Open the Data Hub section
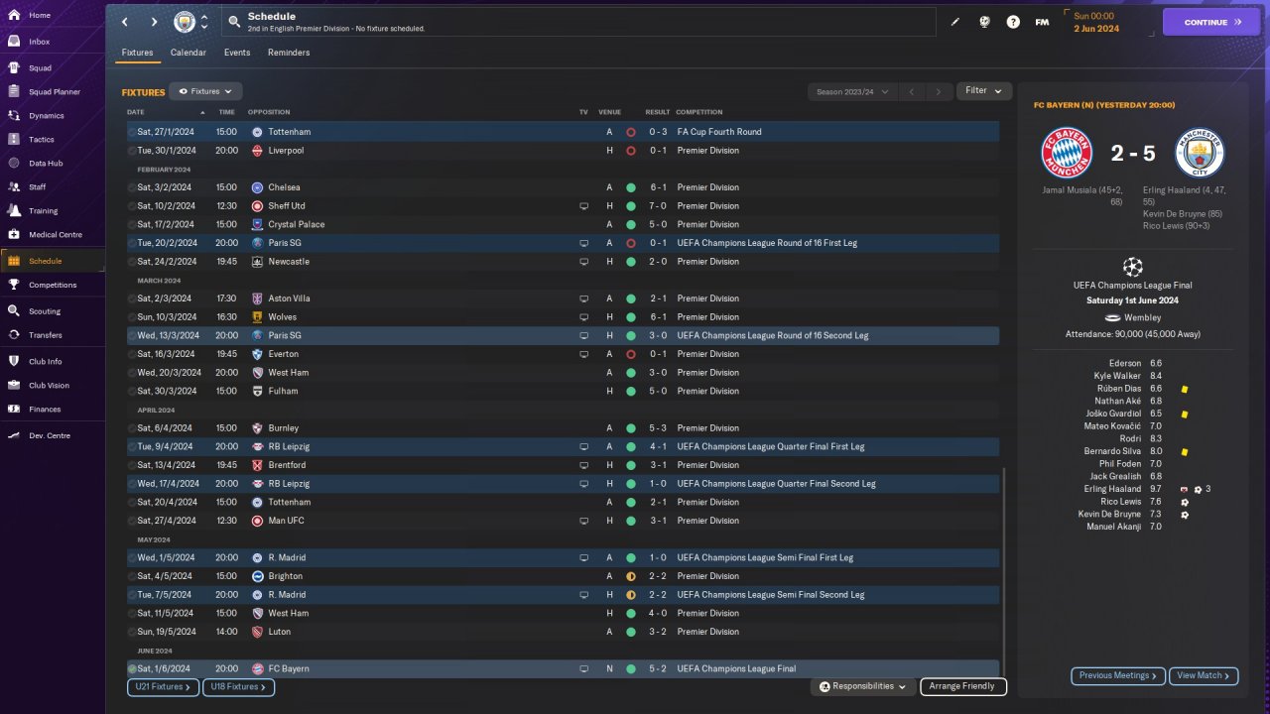 [53, 163]
